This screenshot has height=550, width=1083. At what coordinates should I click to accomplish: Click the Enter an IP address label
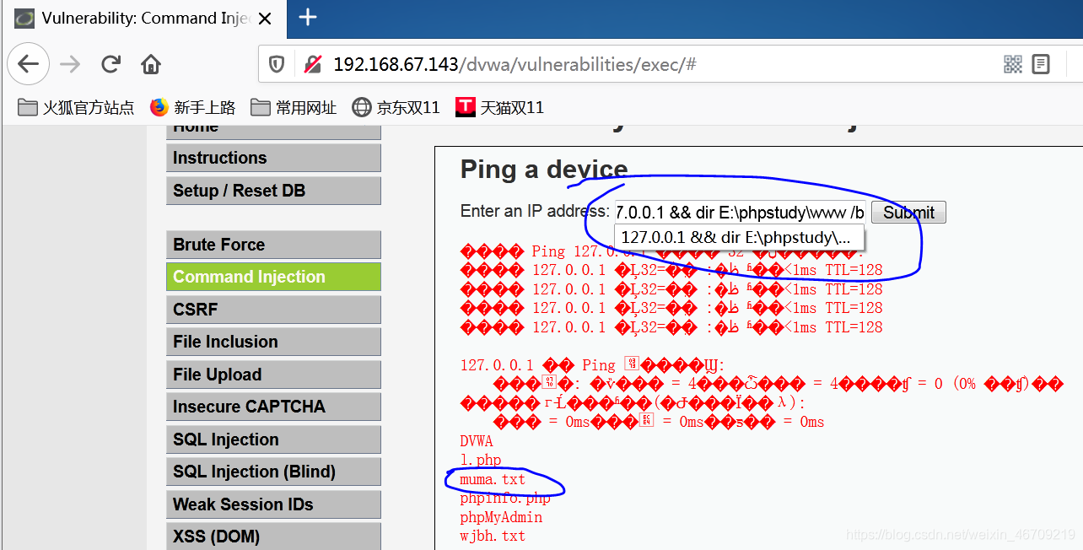tap(535, 211)
